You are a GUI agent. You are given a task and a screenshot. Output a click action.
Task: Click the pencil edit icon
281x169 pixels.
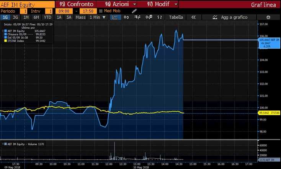(x=134, y=11)
